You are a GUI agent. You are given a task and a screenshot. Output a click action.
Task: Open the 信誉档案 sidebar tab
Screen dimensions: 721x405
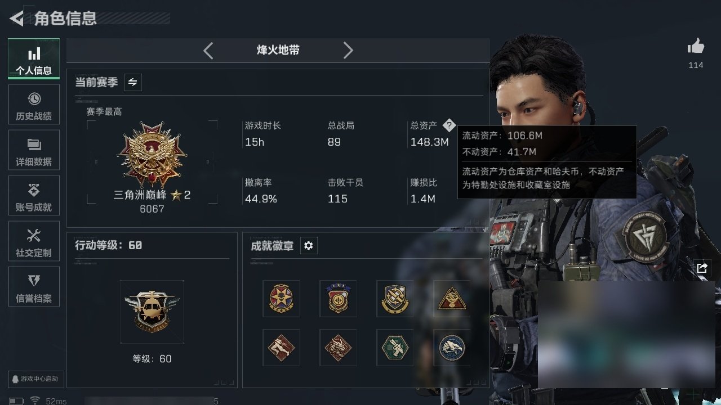(34, 287)
